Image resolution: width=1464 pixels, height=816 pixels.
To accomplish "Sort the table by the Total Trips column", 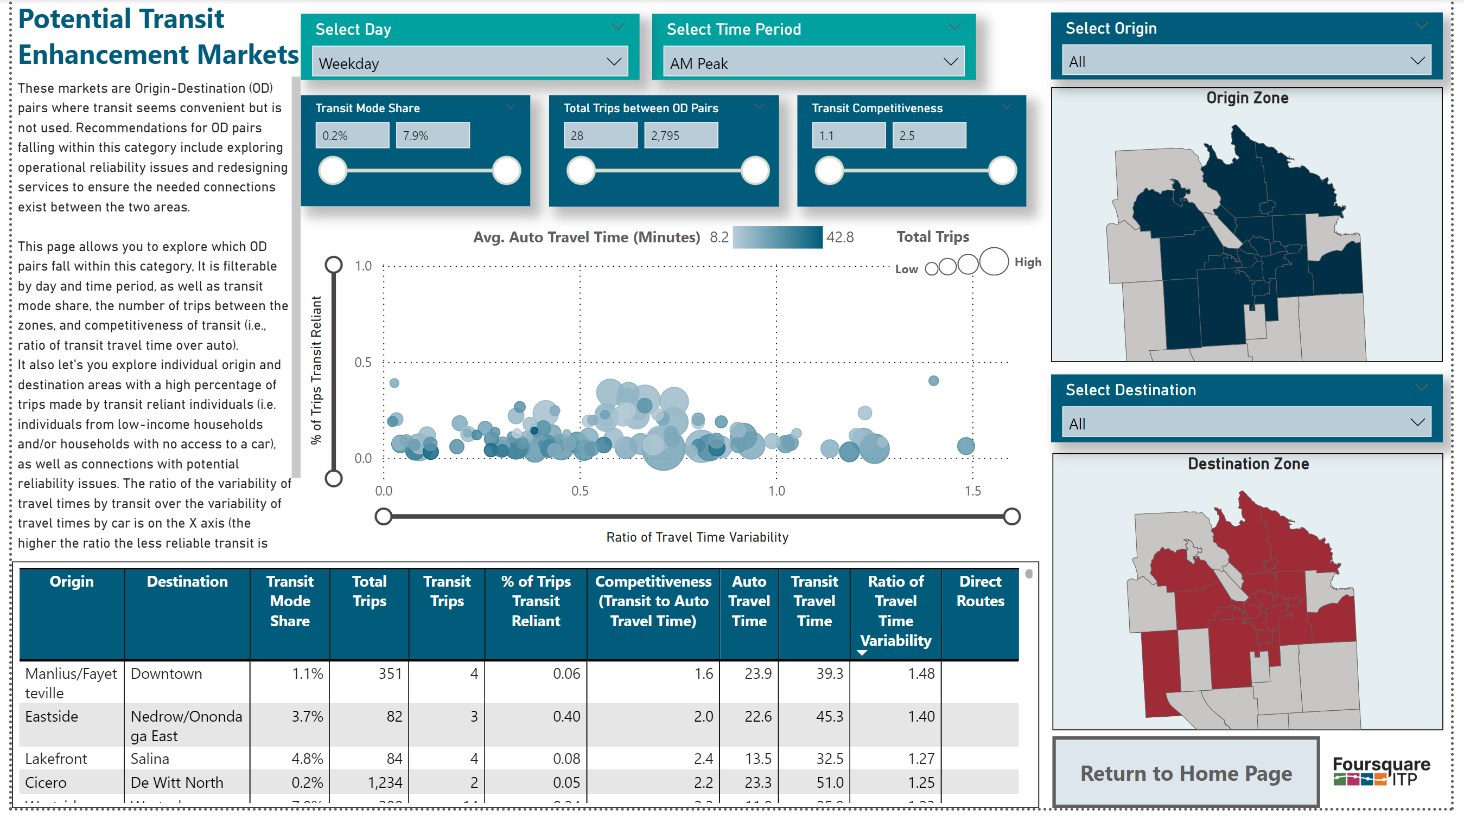I will 369,591.
